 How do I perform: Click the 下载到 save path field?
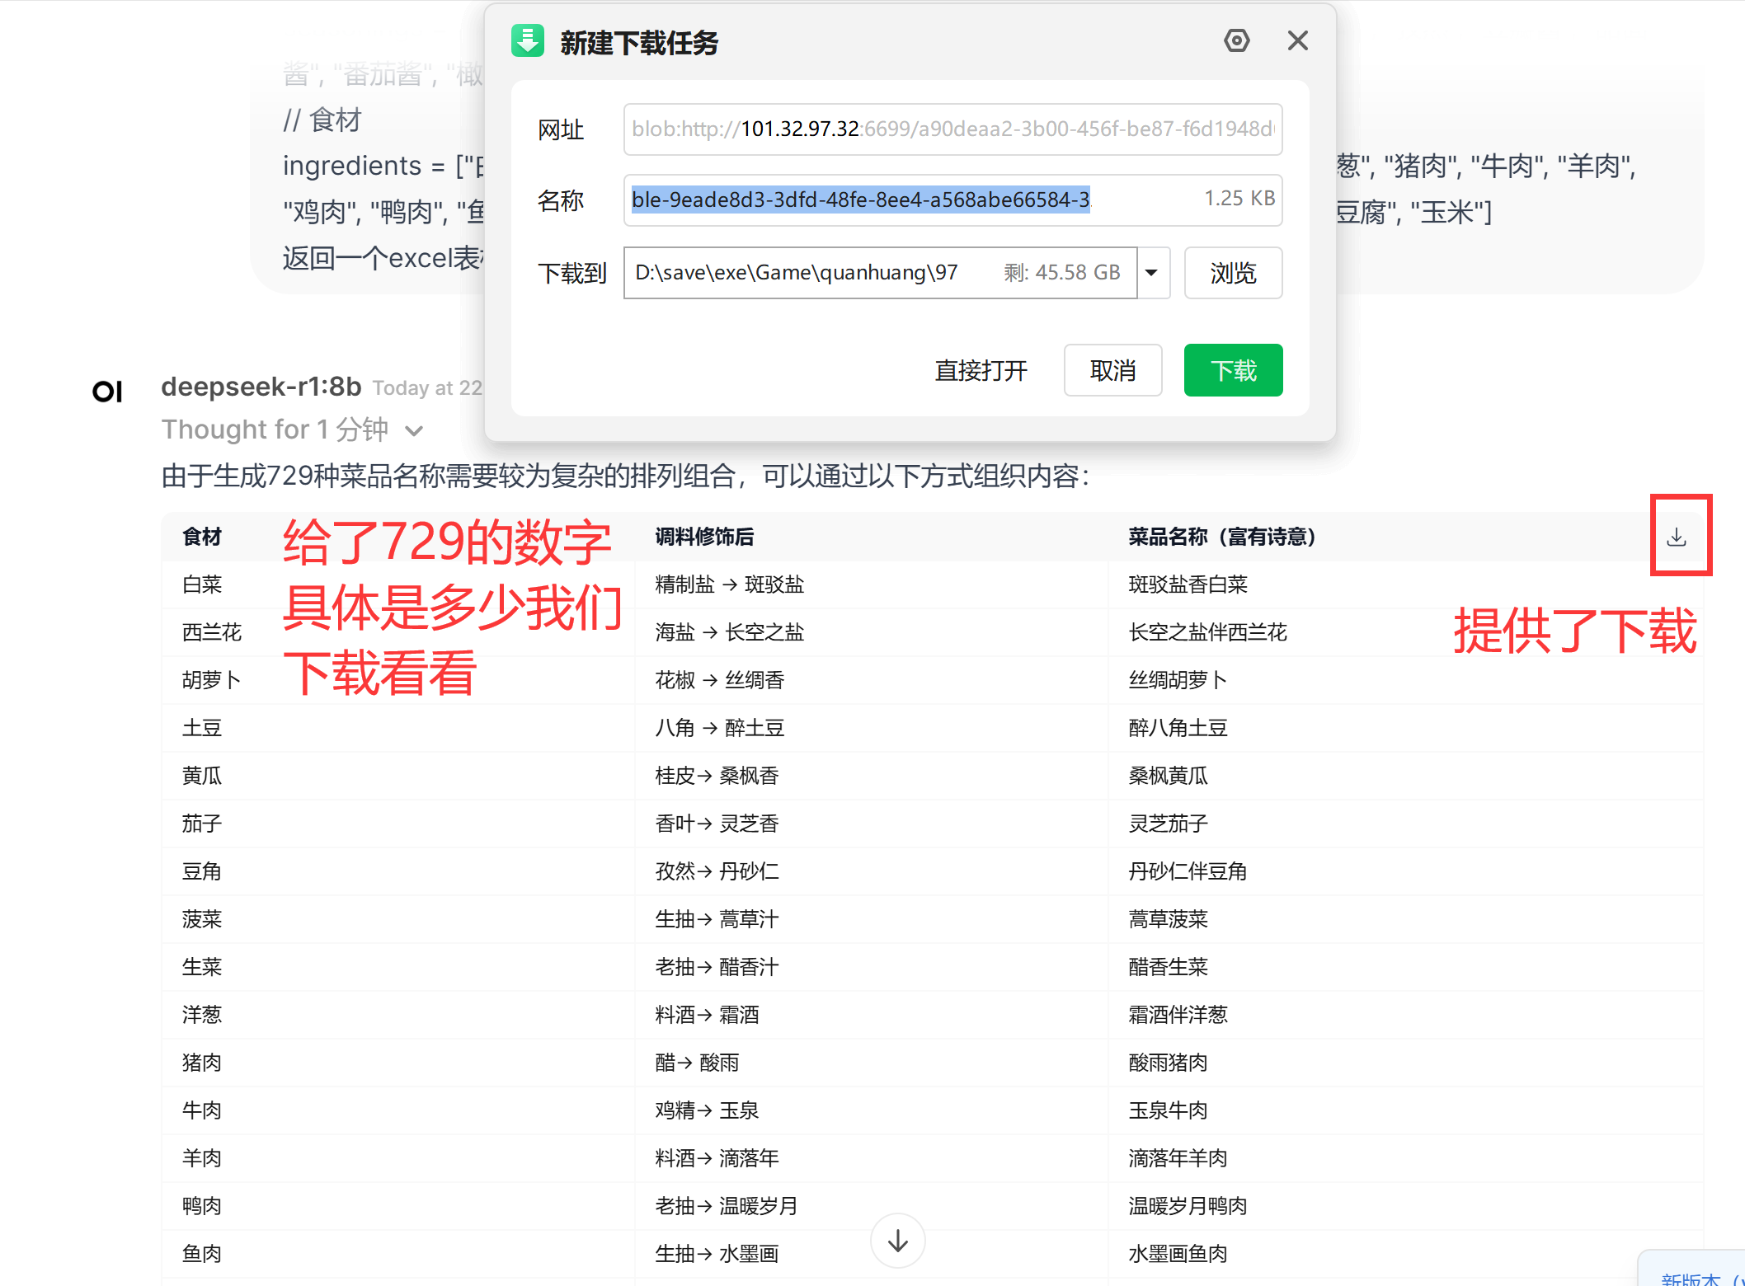coord(879,273)
